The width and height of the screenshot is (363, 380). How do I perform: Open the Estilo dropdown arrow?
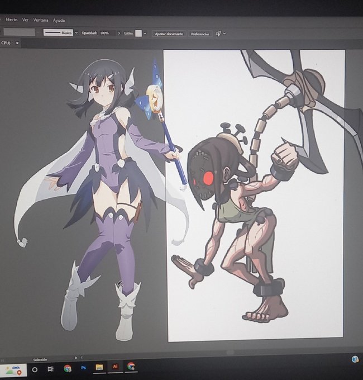[x=145, y=34]
